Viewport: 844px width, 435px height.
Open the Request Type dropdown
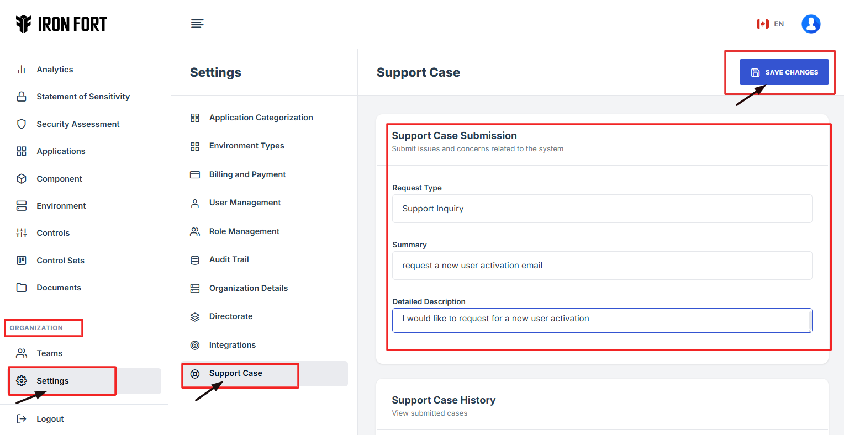(602, 209)
